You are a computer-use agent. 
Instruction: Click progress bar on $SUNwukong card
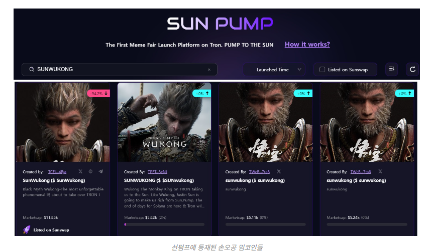coord(164,224)
